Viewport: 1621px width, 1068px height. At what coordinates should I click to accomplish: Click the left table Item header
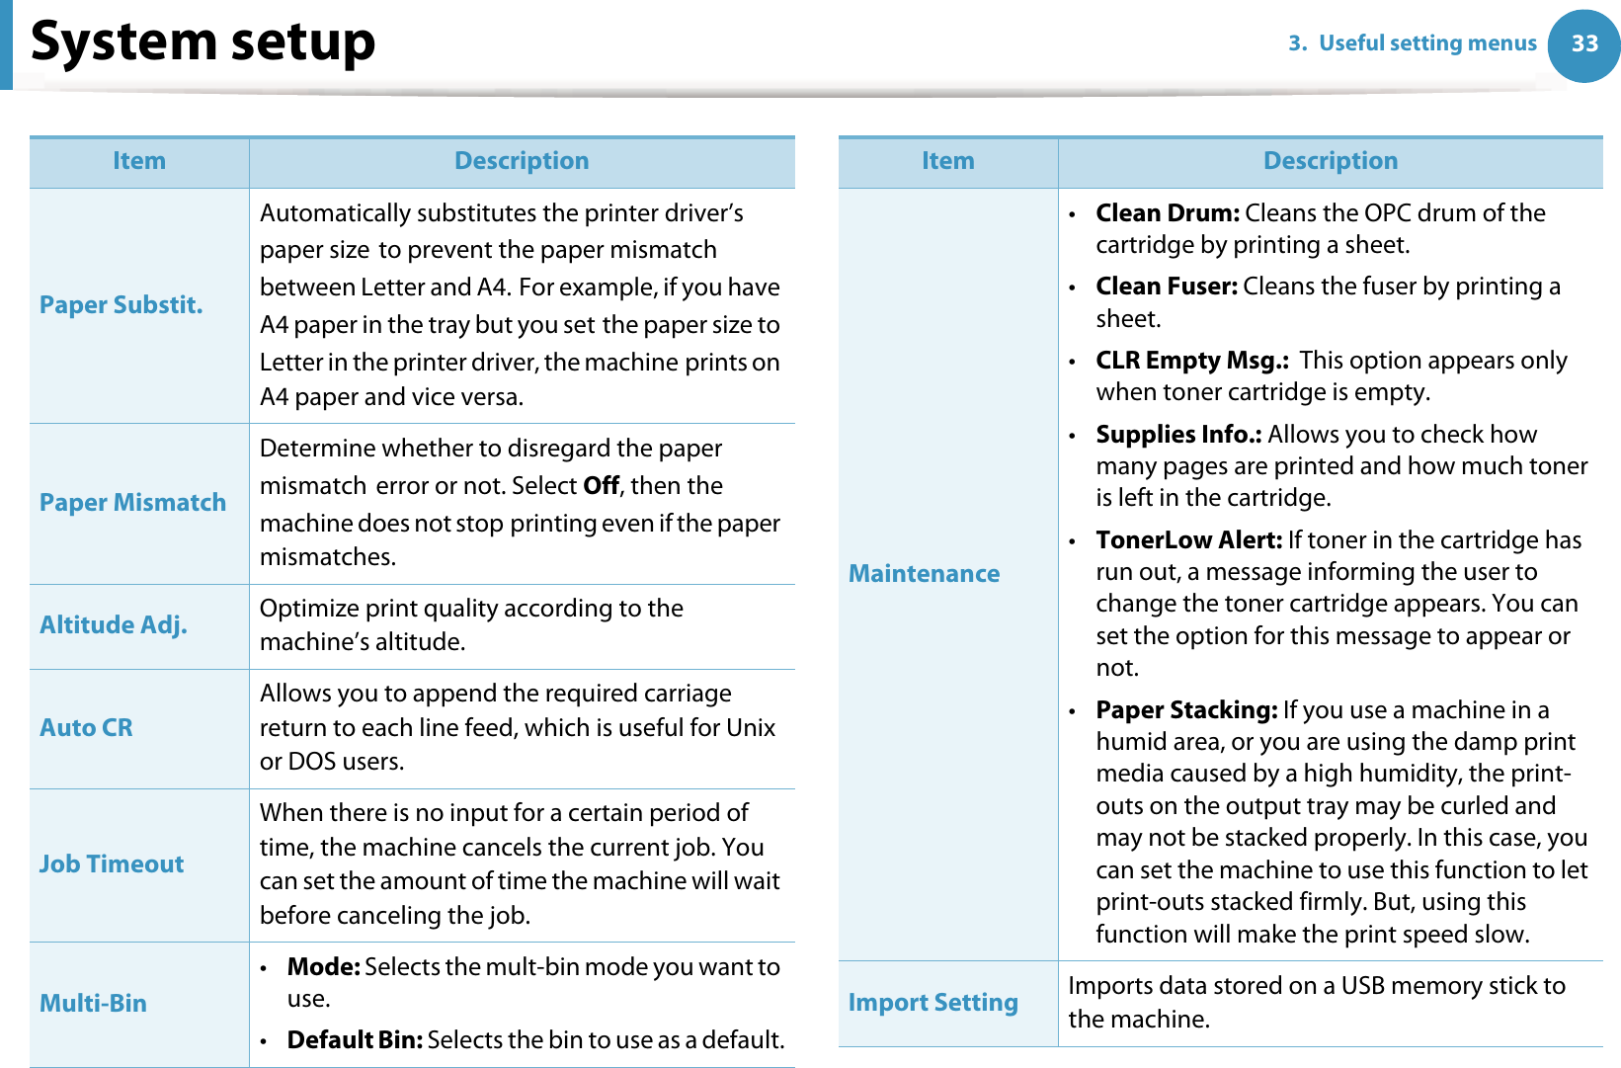pos(139,161)
